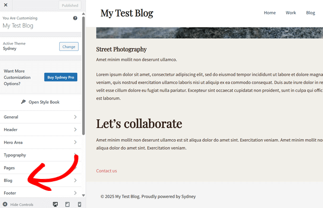This screenshot has width=323, height=208.
Task: Click the sidebar scrollbar down arrow
Action: (x=84, y=195)
